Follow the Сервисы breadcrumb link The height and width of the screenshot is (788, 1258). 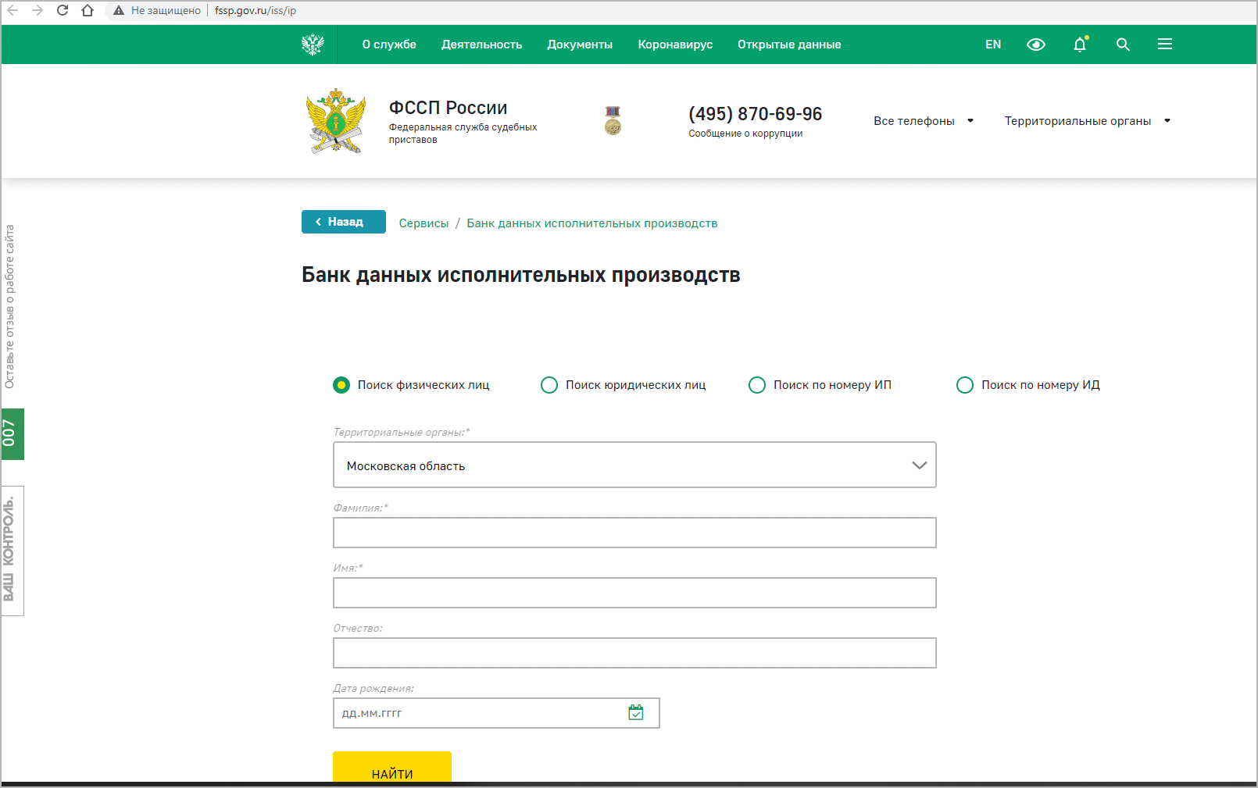[x=424, y=223]
